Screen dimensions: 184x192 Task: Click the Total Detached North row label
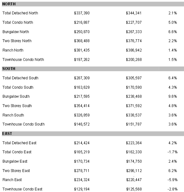click(20, 13)
